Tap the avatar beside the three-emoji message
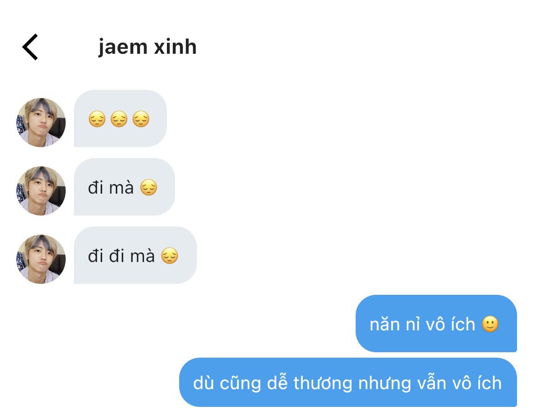 point(41,123)
